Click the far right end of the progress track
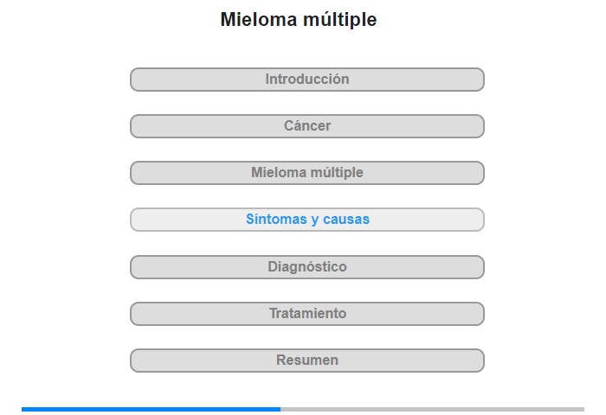 click(583, 409)
